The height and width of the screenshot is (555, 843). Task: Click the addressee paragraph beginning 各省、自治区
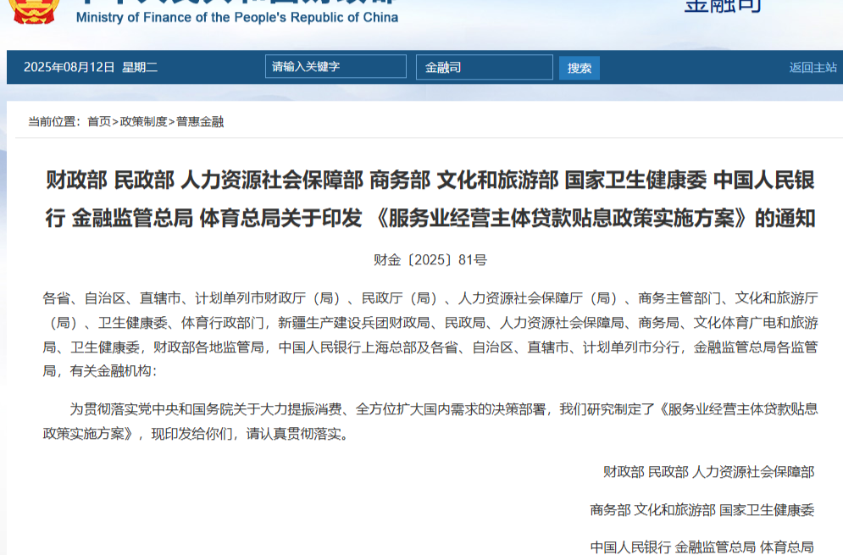(x=430, y=335)
